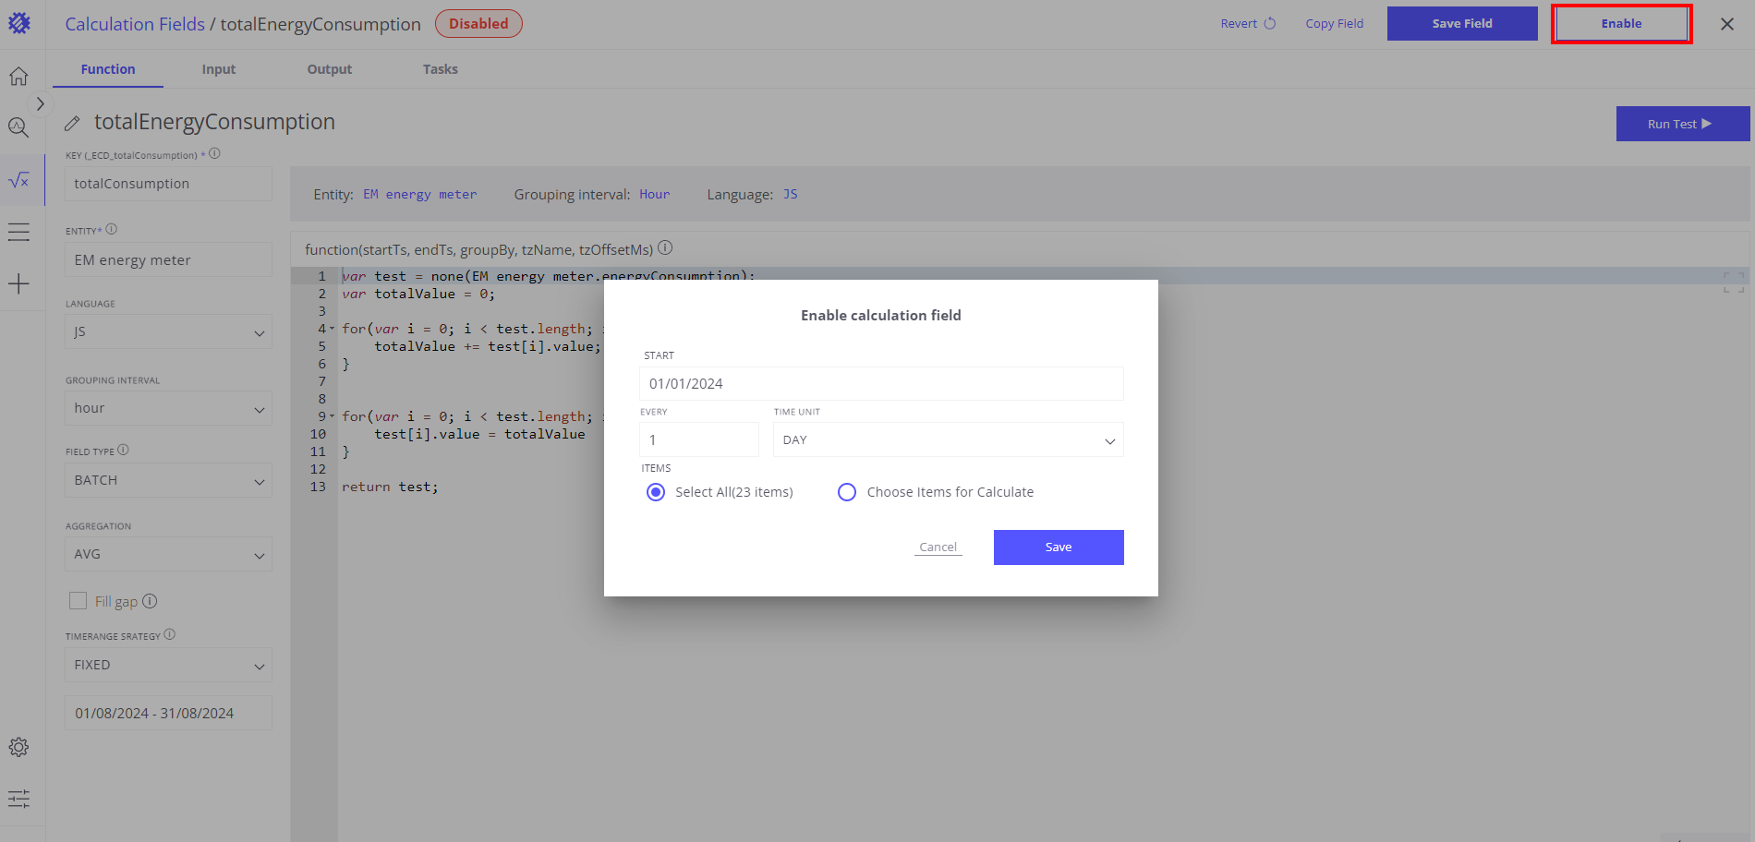Viewport: 1755px width, 842px height.
Task: Expand the sidebar with chevron arrow
Action: click(40, 104)
